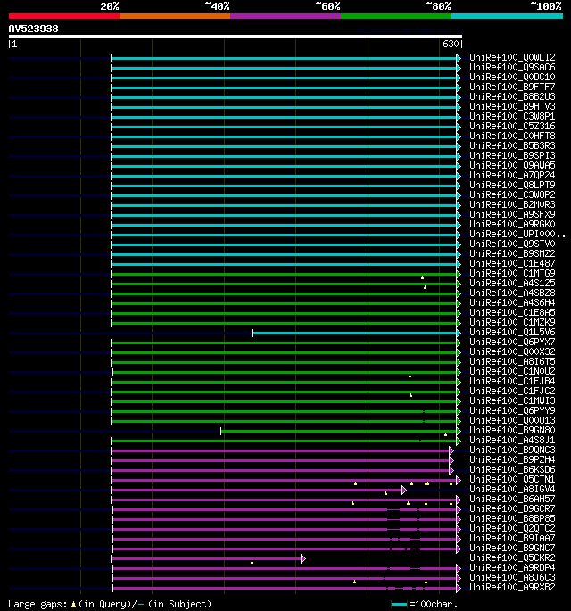
Task: Select the UniRef100_C1EJB4 label
Action: click(512, 382)
